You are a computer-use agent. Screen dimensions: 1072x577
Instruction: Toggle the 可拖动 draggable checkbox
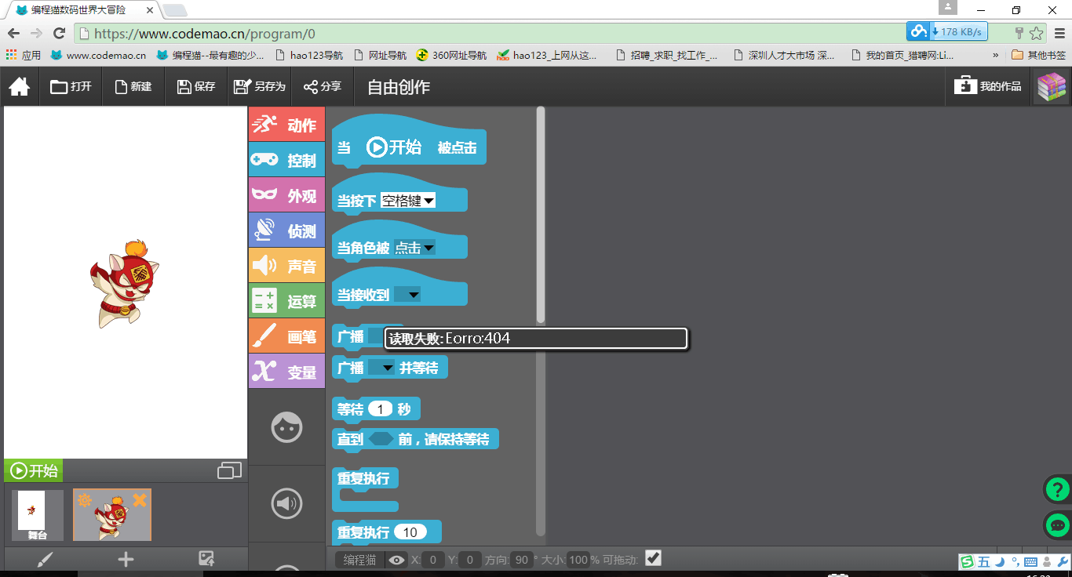coord(653,557)
